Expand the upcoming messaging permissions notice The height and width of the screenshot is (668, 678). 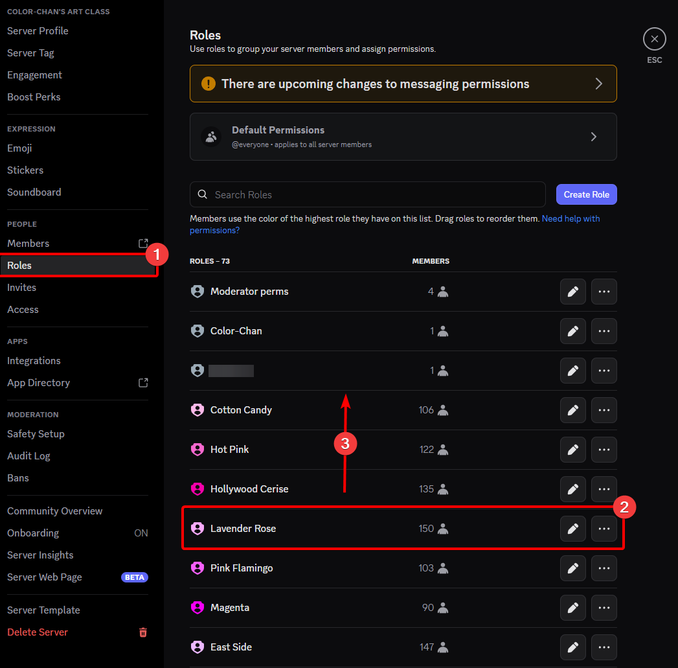[x=403, y=84]
